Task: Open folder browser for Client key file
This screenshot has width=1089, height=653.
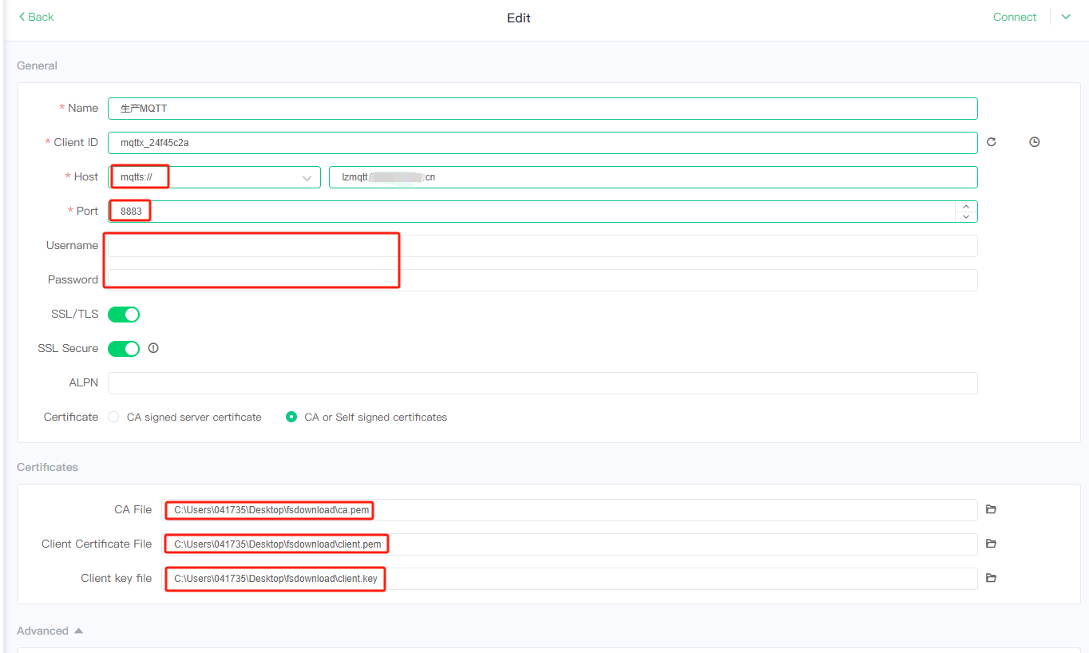Action: 991,578
